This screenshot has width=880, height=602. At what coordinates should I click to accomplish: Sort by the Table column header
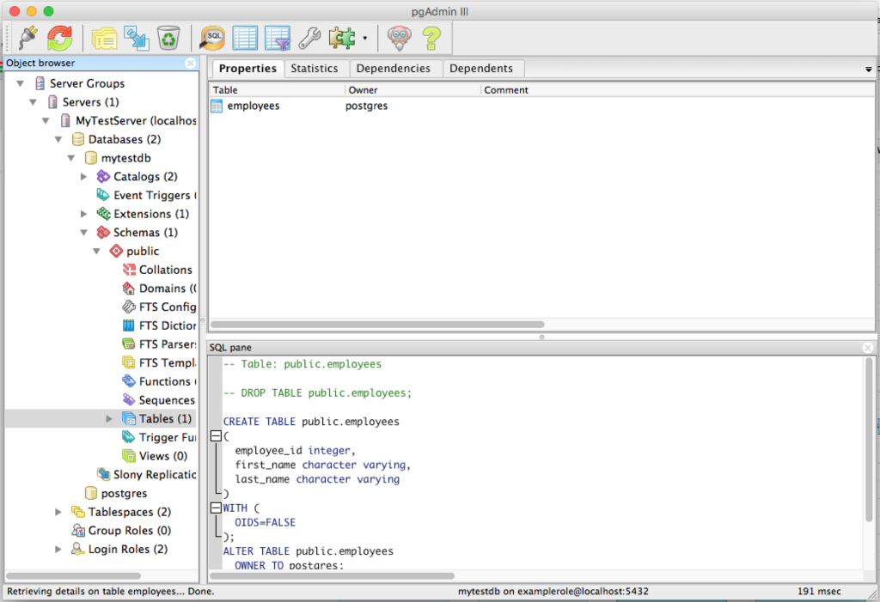click(277, 90)
